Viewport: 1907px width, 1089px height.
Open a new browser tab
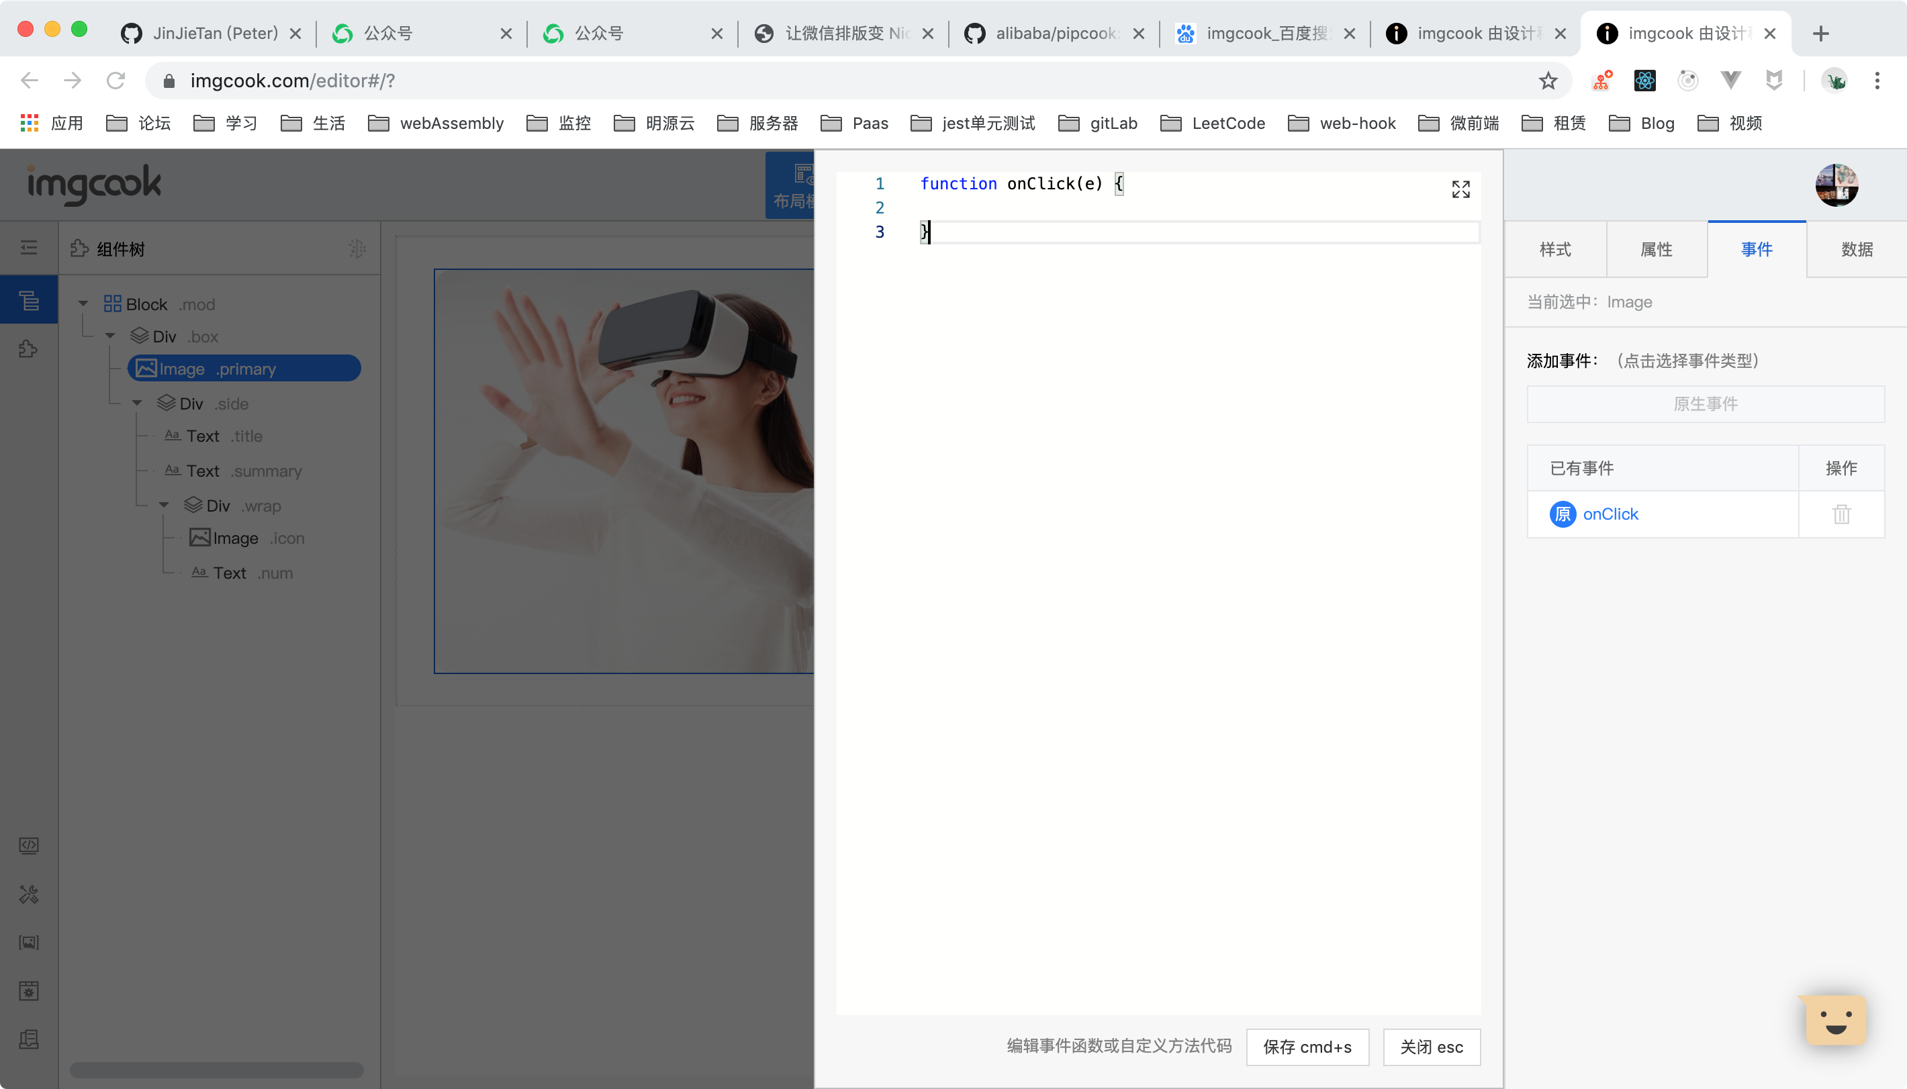1821,34
